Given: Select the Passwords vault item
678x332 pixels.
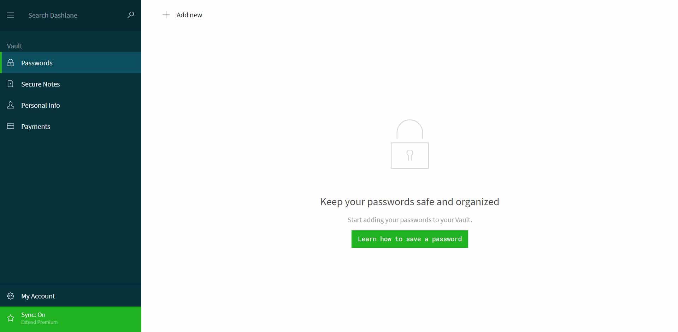Looking at the screenshot, I should tap(71, 63).
